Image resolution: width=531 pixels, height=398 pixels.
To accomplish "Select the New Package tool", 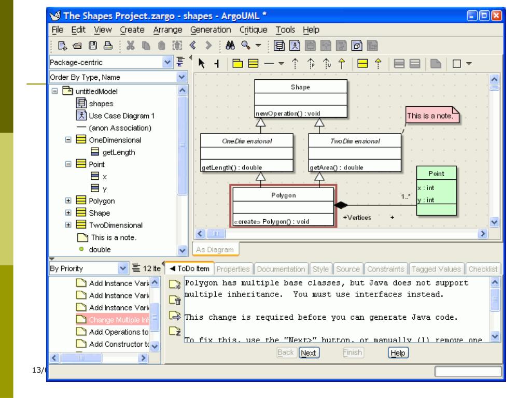I will coord(237,63).
